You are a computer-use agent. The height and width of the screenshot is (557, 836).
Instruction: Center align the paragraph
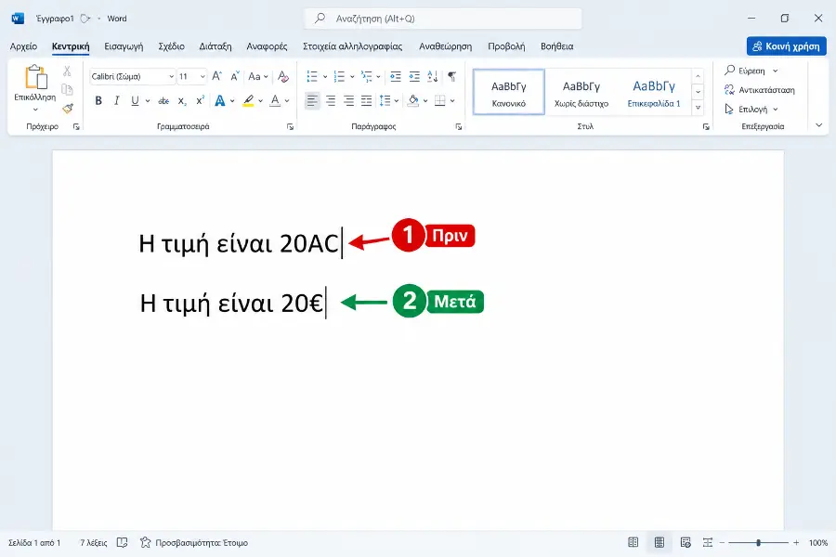tap(331, 101)
